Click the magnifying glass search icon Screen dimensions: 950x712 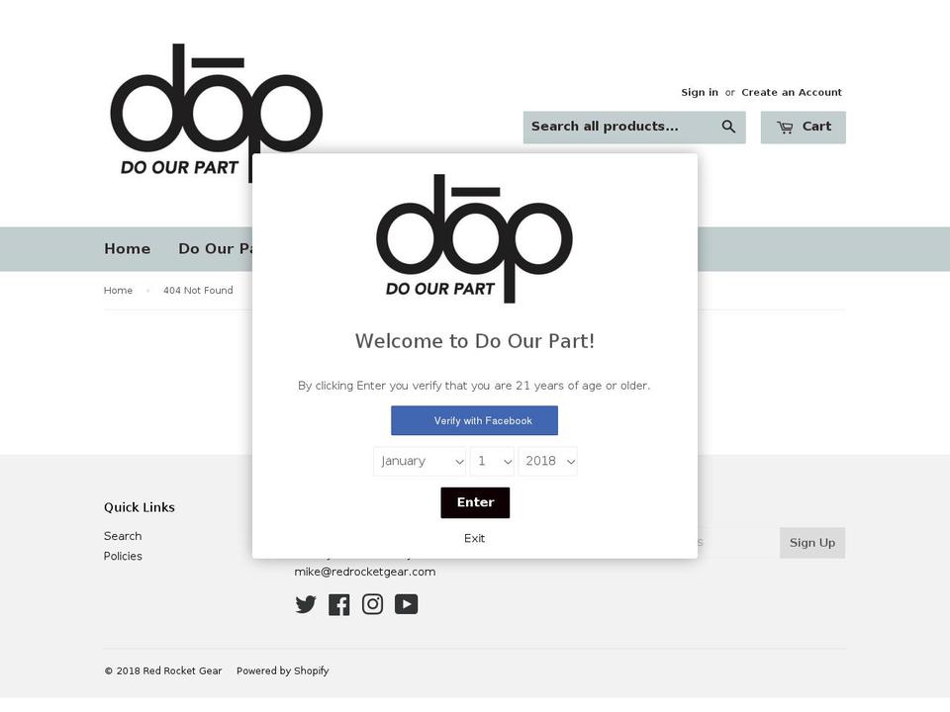point(728,127)
